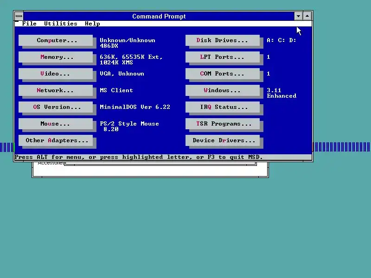Minimize the Command Prompt window

point(298,16)
